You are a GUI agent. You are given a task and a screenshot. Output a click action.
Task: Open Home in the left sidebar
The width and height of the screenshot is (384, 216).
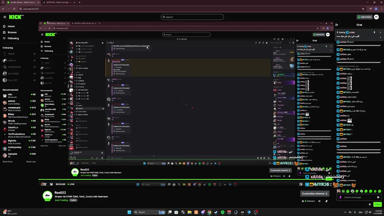[x=11, y=26]
